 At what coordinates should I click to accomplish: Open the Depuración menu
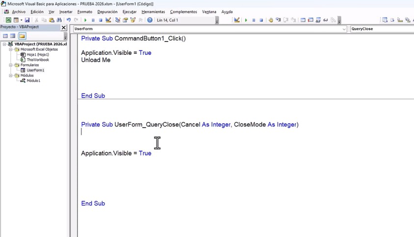click(107, 12)
